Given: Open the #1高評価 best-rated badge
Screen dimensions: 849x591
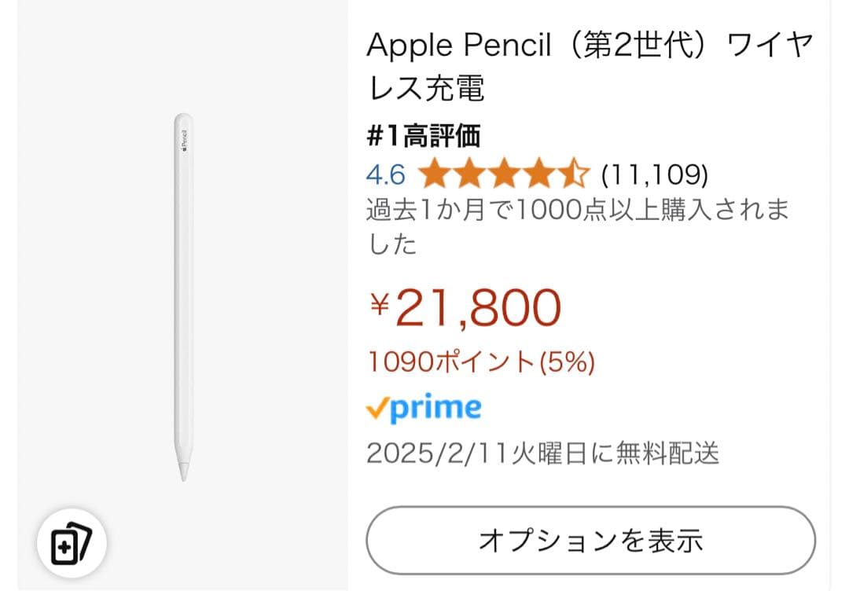Looking at the screenshot, I should click(425, 135).
